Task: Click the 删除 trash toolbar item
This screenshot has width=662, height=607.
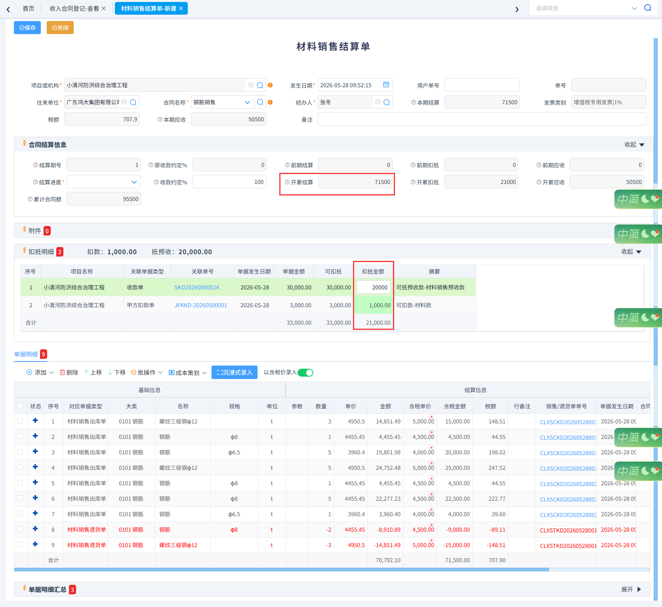Action: click(69, 372)
